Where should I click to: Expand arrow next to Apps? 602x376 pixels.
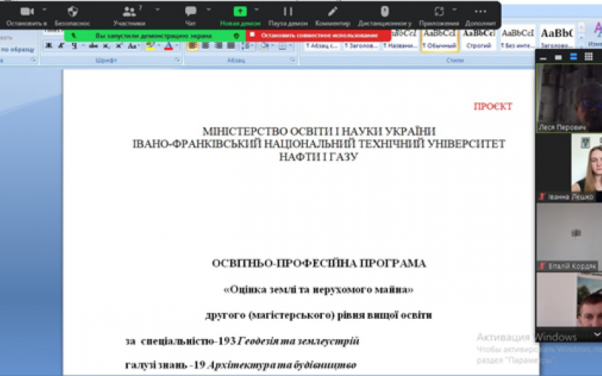455,9
